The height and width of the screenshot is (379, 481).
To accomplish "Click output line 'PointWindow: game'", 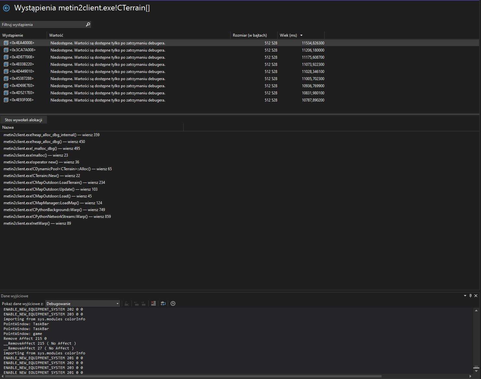I will pyautogui.click(x=23, y=334).
